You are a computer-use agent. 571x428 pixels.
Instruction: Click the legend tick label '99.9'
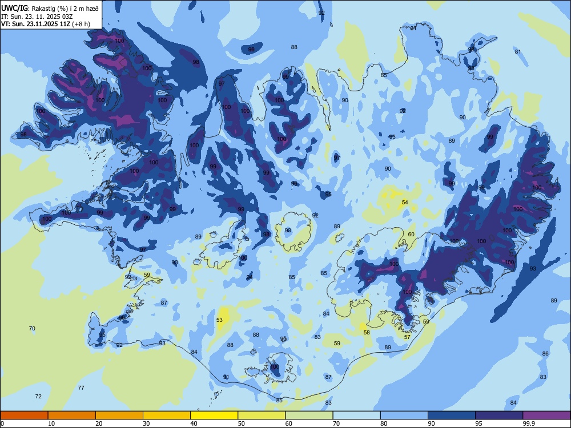529,423
